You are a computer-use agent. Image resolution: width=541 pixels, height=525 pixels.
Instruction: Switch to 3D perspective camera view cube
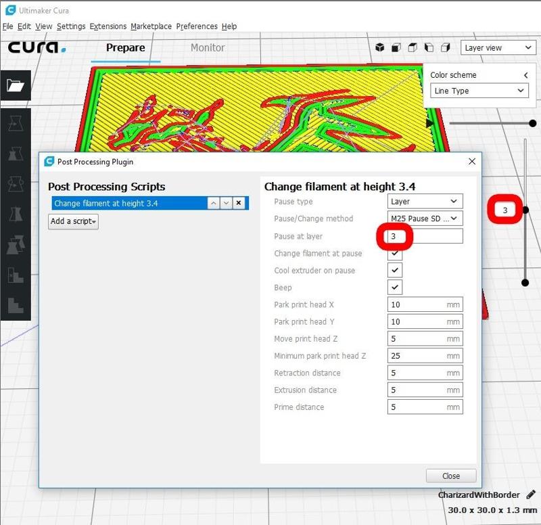point(380,47)
